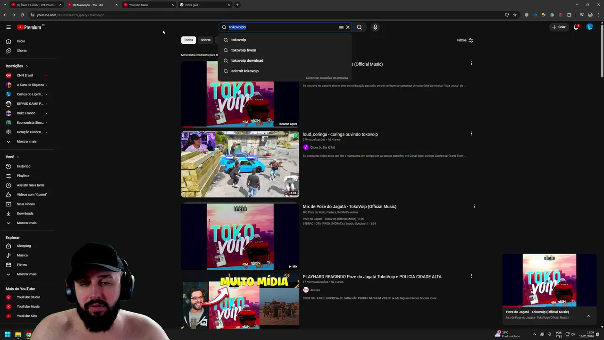Open All Cuts channel link
Viewport: 604px width, 340px height.
[x=315, y=290]
